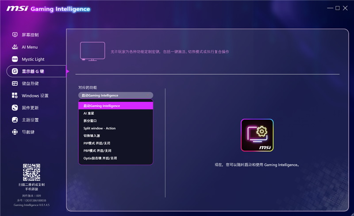Select 显示器 G 键 in the sidebar
Image resolution: width=354 pixels, height=216 pixels.
(x=36, y=71)
